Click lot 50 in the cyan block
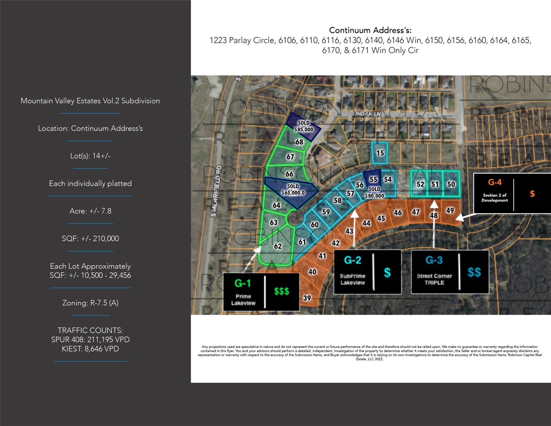This screenshot has height=426, width=551. [451, 184]
